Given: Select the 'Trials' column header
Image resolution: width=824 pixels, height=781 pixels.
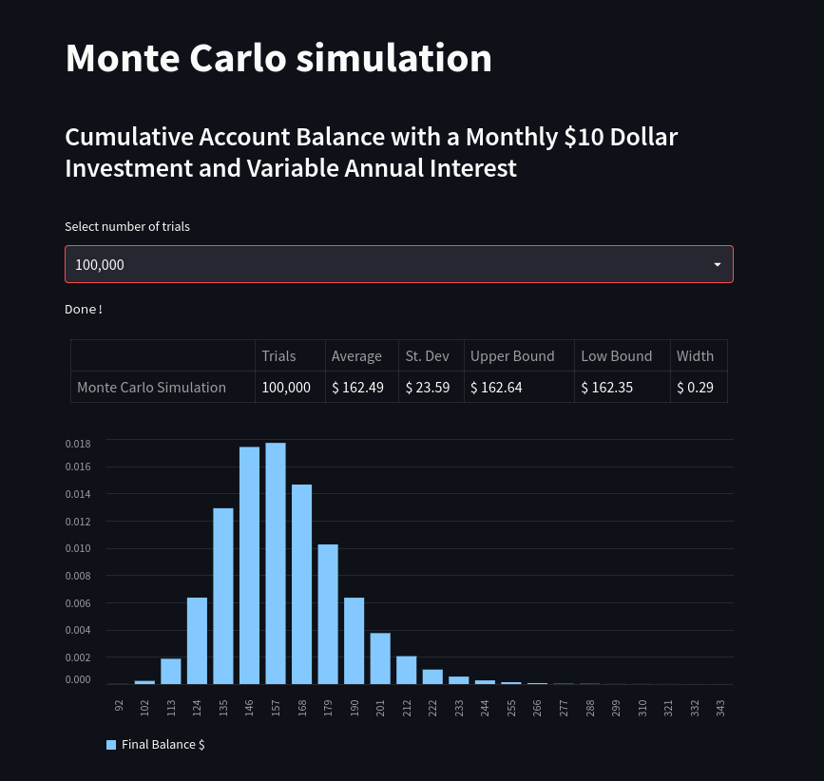Looking at the screenshot, I should (278, 355).
